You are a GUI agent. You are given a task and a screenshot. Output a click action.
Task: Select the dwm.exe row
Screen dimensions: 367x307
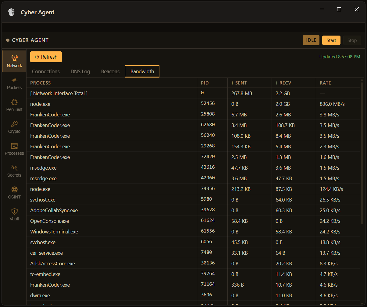pos(193,295)
